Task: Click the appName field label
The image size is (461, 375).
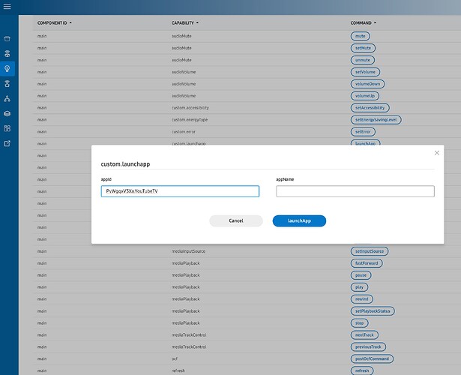Action: coord(285,179)
